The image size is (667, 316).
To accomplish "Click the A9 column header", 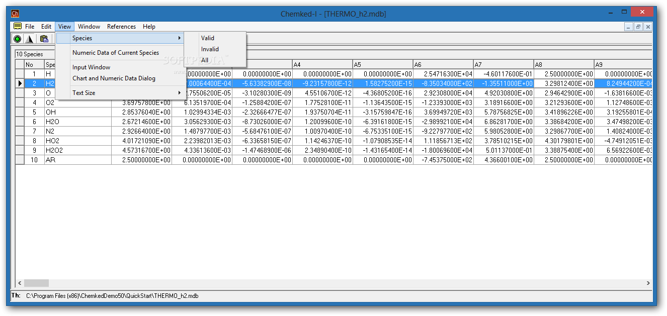I will pos(623,64).
